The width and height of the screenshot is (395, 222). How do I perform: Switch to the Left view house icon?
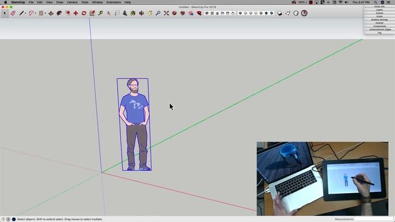(x=233, y=13)
